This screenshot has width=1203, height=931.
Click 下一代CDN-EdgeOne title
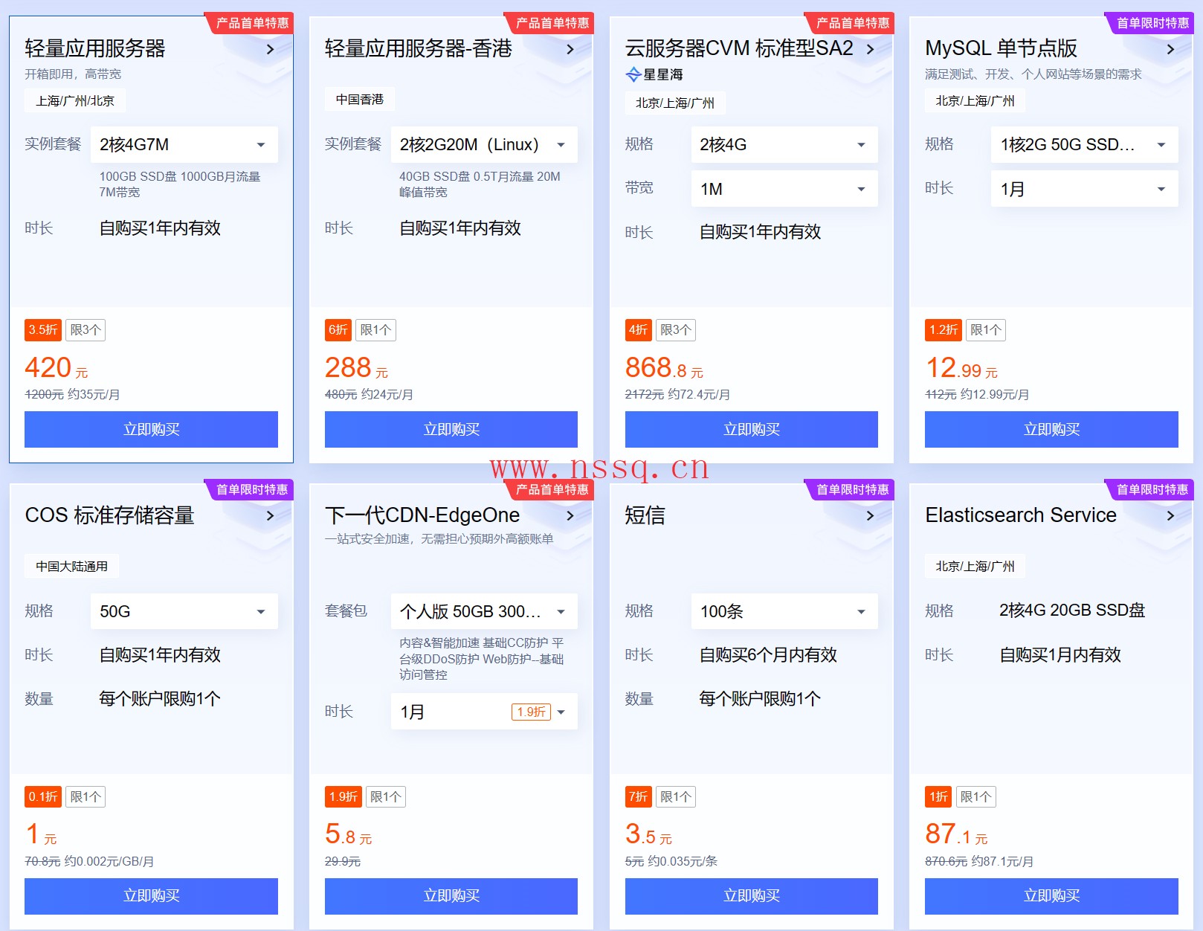(422, 515)
